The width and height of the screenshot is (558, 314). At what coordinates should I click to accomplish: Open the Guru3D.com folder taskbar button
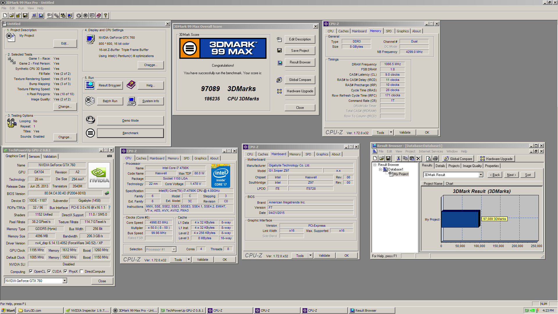pyautogui.click(x=40, y=311)
